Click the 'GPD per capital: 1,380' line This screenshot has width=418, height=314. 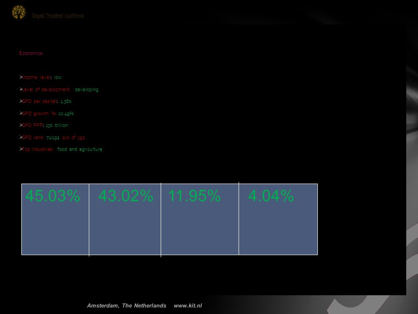(x=45, y=101)
